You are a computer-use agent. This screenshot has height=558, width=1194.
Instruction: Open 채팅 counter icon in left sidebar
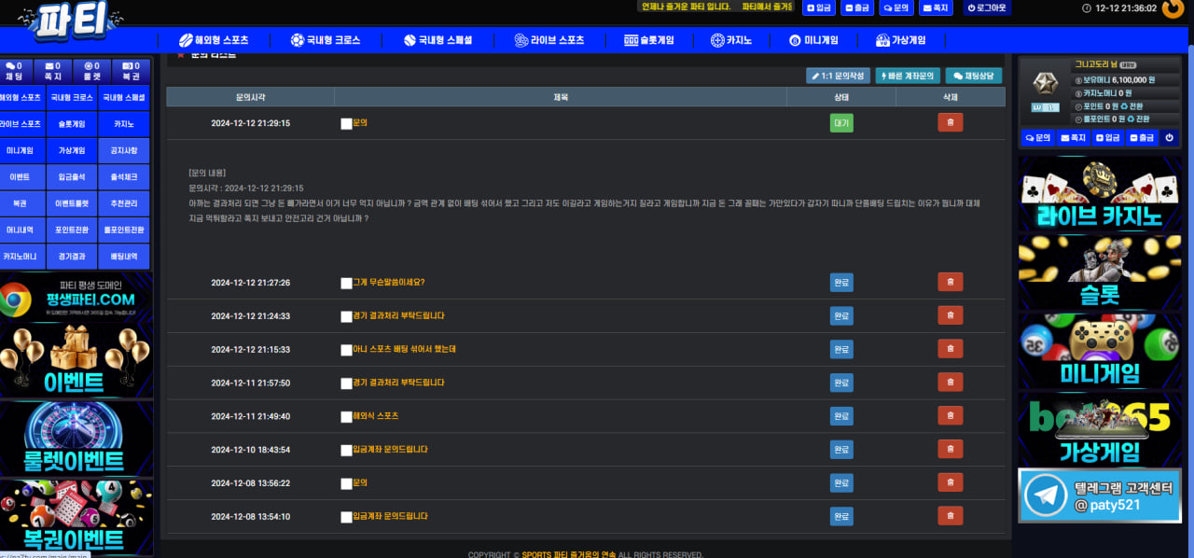(13, 71)
